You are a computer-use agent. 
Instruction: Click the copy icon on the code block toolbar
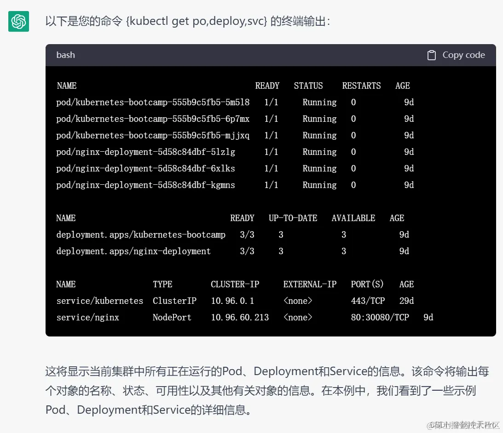coord(431,55)
